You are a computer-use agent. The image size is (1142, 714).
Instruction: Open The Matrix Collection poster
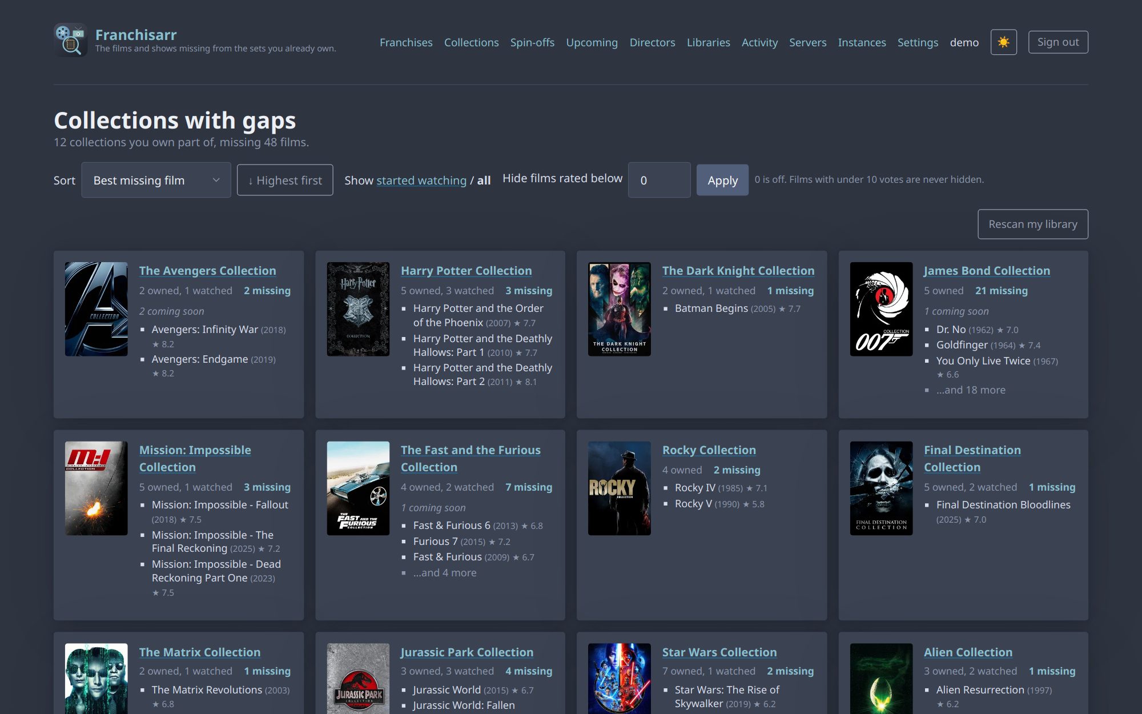[96, 679]
